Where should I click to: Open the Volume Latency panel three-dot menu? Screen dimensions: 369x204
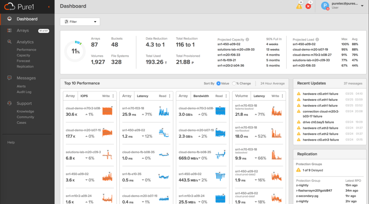283,96
